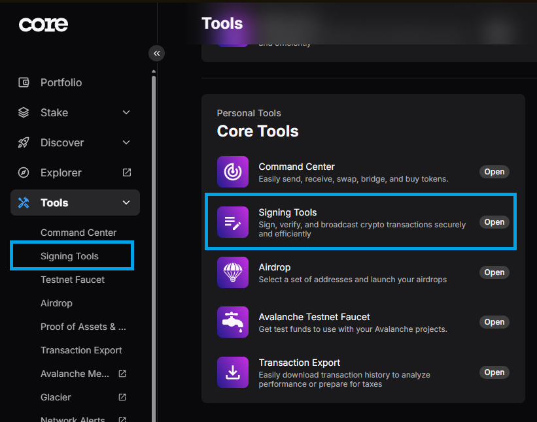Click the sidebar vertical scrollbar
The image size is (537, 422).
(154, 248)
